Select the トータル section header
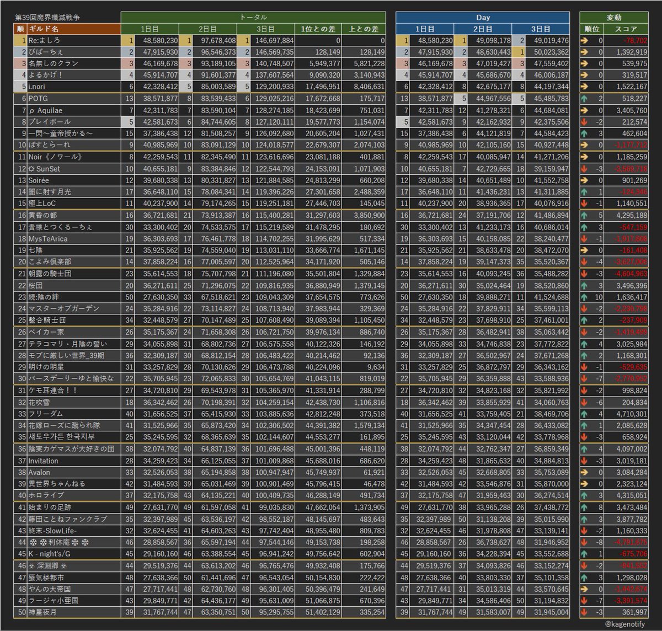The height and width of the screenshot is (631, 662). [253, 17]
